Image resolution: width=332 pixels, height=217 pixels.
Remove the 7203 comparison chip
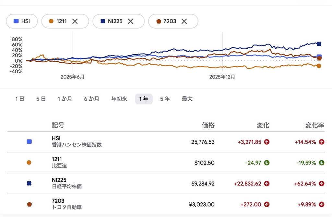pyautogui.click(x=184, y=21)
